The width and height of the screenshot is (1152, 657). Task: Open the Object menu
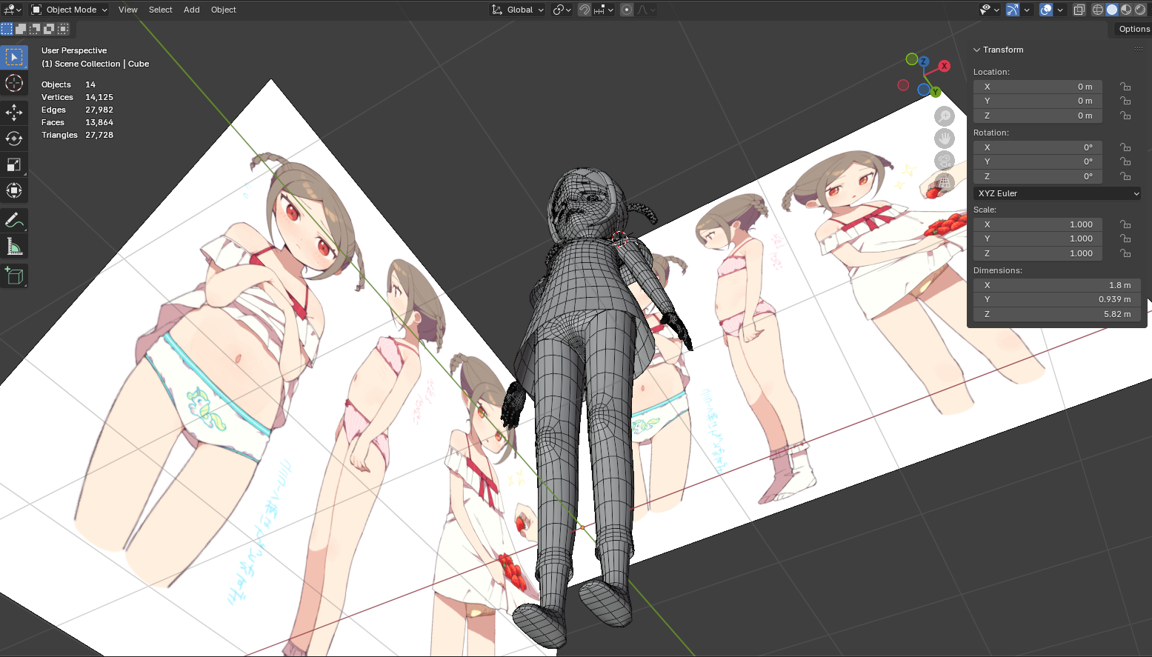224,10
